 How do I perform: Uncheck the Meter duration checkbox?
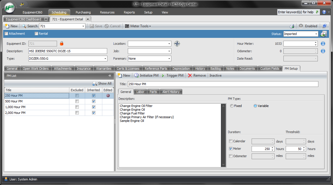(x=231, y=149)
